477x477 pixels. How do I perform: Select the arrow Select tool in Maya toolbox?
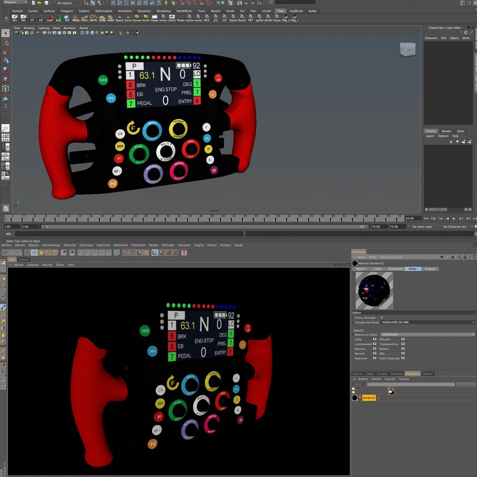[x=5, y=33]
